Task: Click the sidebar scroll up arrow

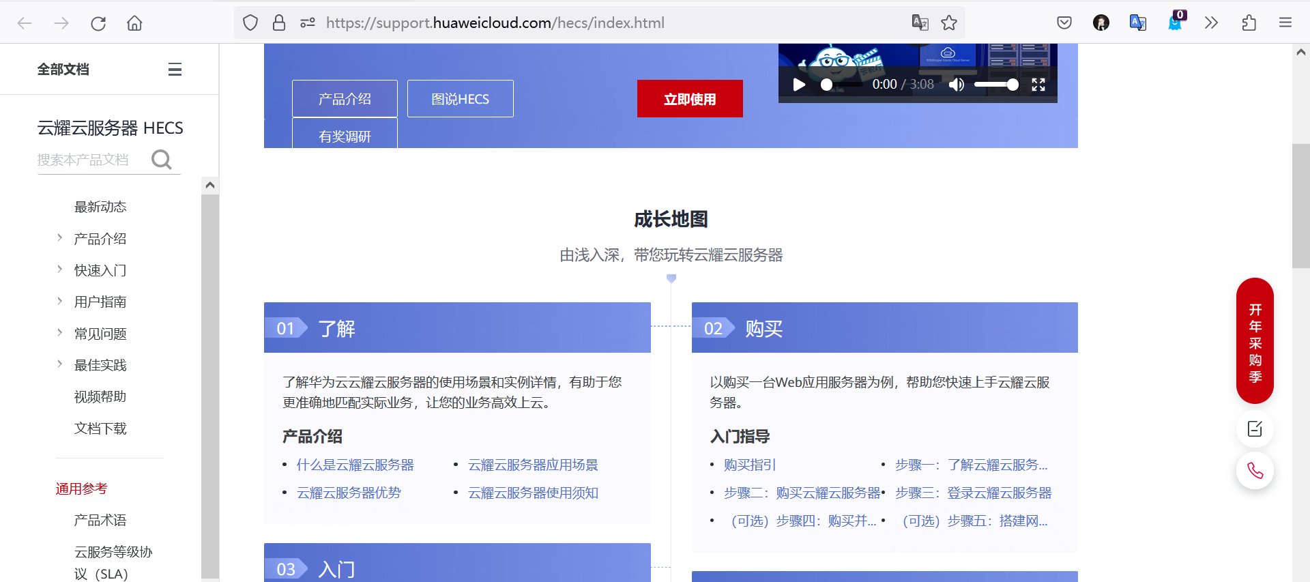Action: tap(210, 185)
